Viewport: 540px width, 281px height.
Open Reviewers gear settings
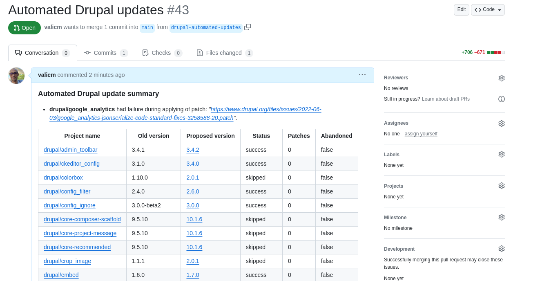pyautogui.click(x=502, y=78)
